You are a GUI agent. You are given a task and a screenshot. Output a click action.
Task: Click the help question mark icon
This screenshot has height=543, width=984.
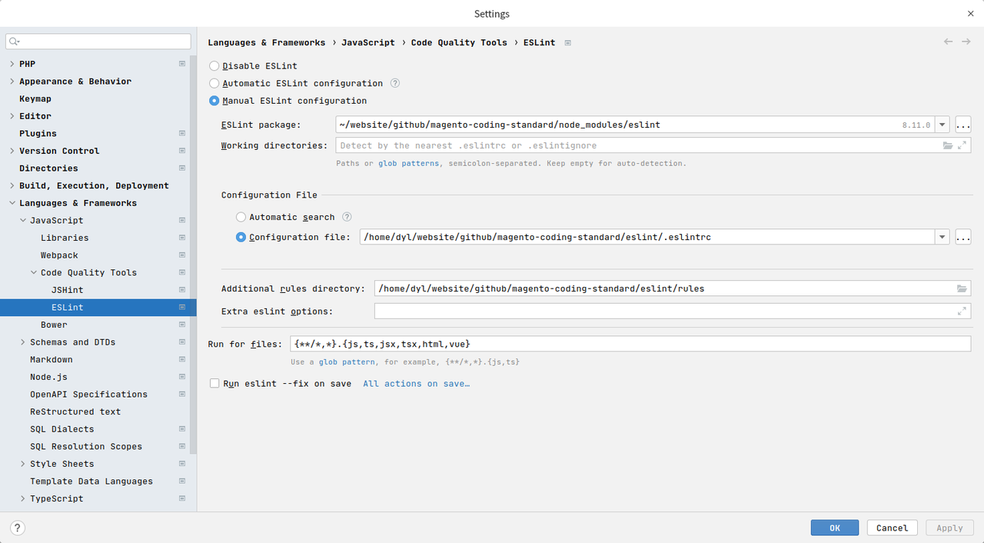pyautogui.click(x=18, y=528)
